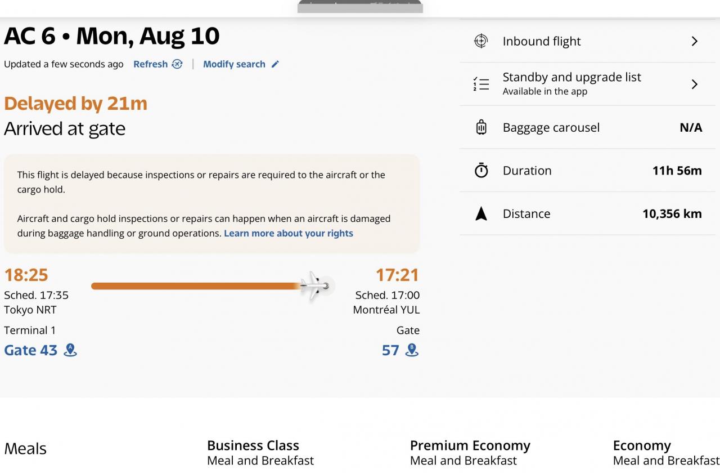720x473 pixels.
Task: Click the Gate 43 link text
Action: click(x=31, y=350)
